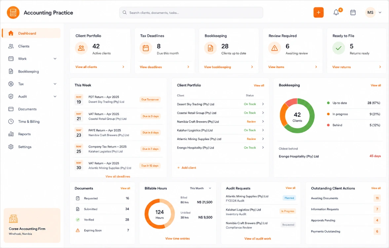Click Add client

pos(186,168)
